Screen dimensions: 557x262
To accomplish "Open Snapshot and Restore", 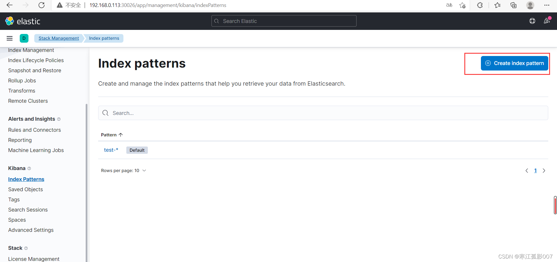I will tap(35, 71).
